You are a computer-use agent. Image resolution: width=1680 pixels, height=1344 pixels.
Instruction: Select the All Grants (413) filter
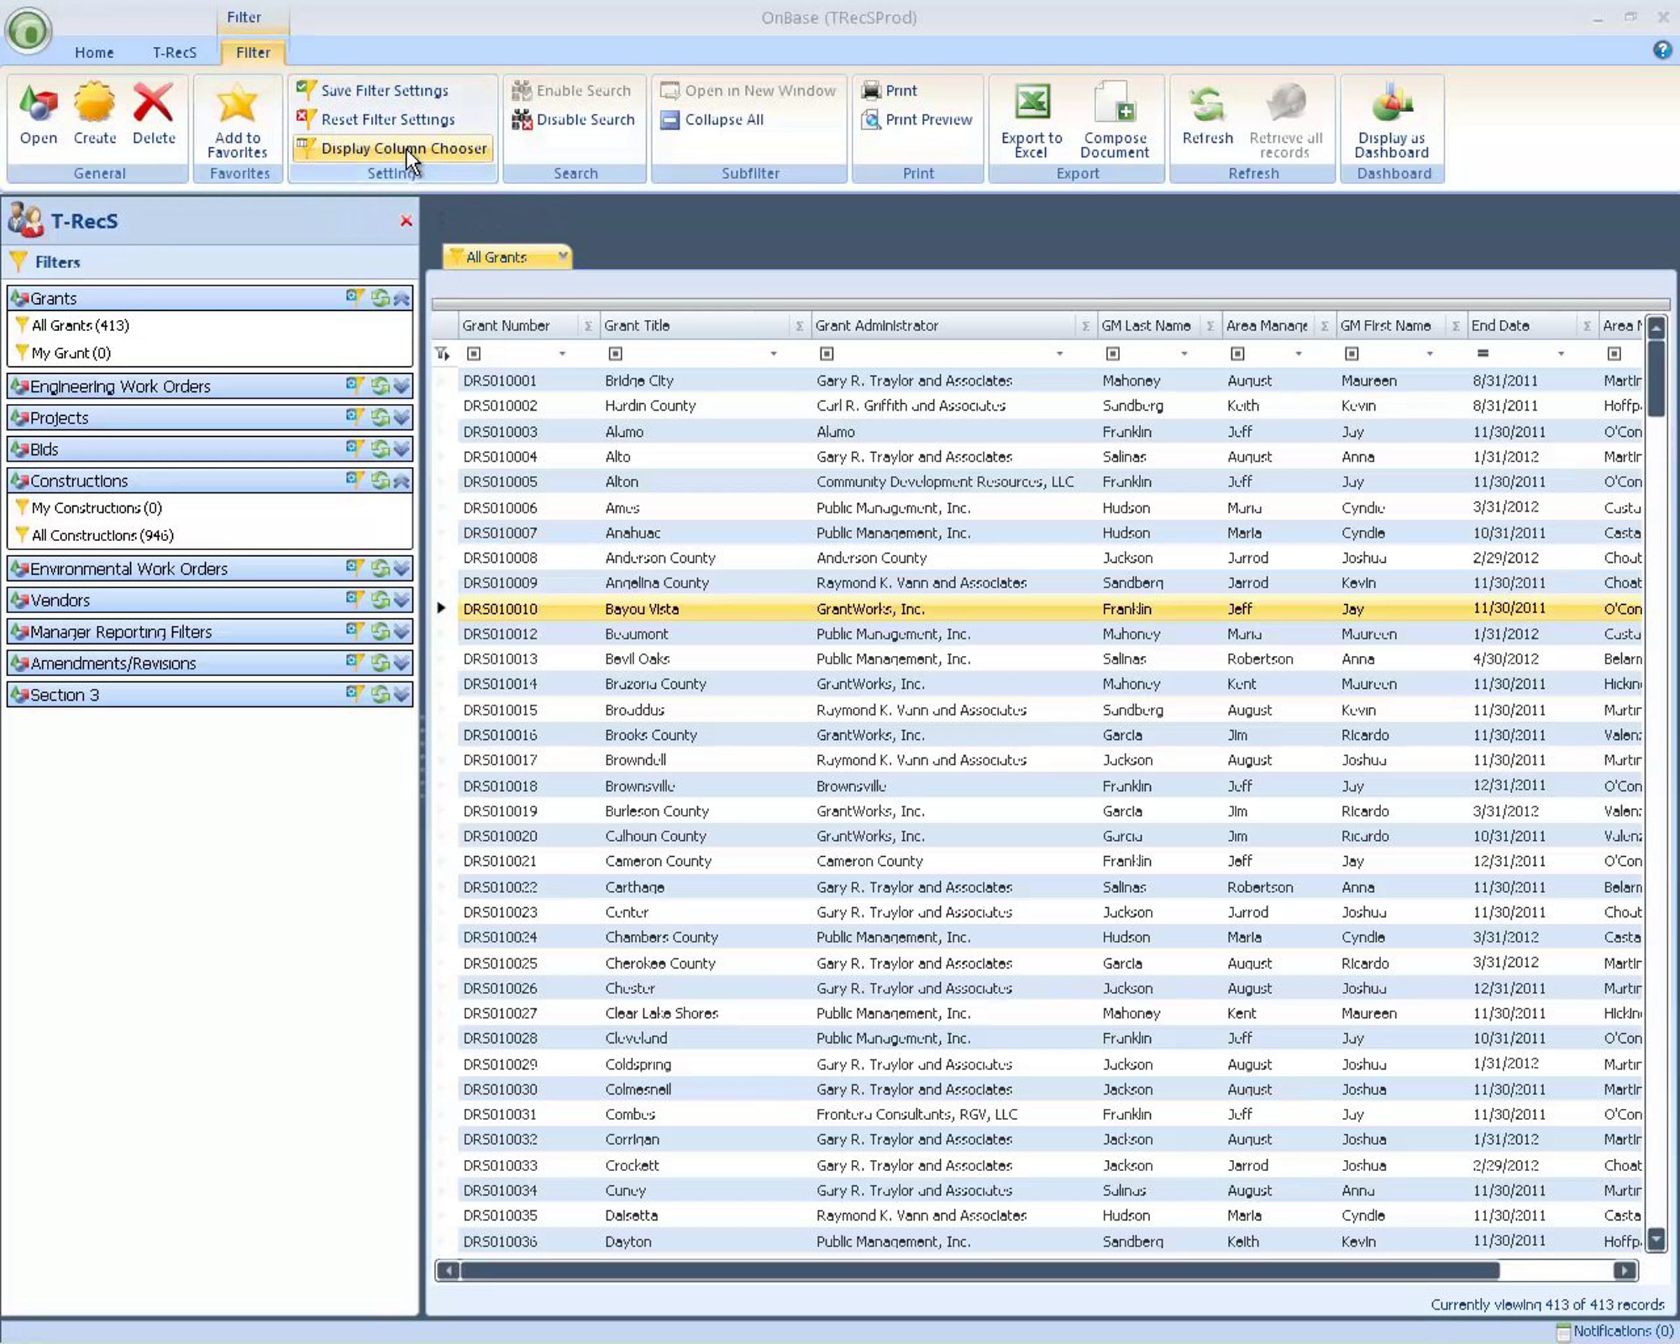(80, 325)
